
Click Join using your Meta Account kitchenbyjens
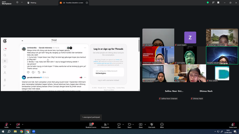[x=108, y=72]
